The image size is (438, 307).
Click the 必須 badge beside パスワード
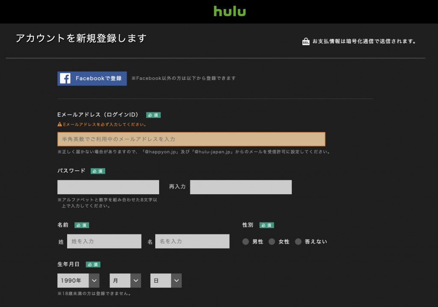click(98, 171)
